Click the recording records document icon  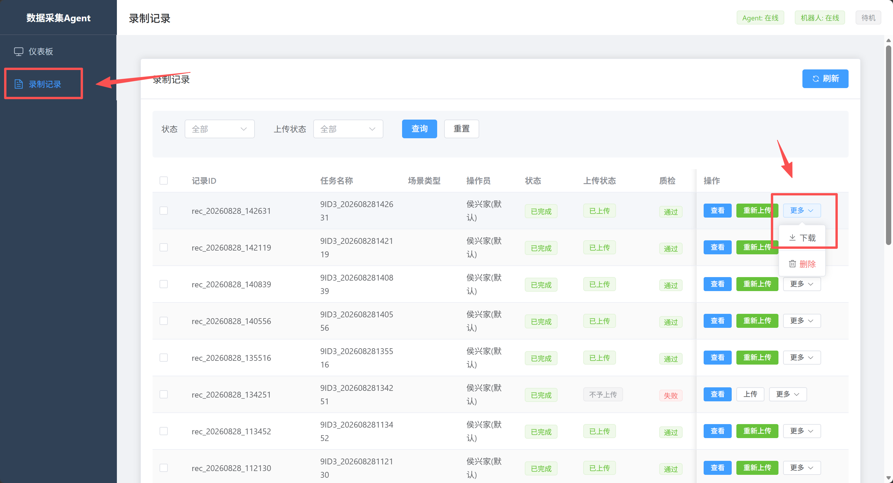(x=18, y=84)
